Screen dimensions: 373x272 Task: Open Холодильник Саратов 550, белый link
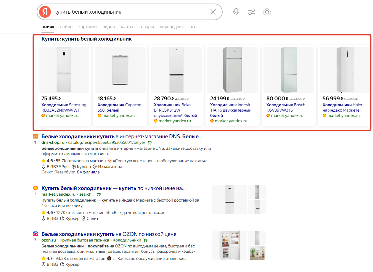tap(120, 107)
